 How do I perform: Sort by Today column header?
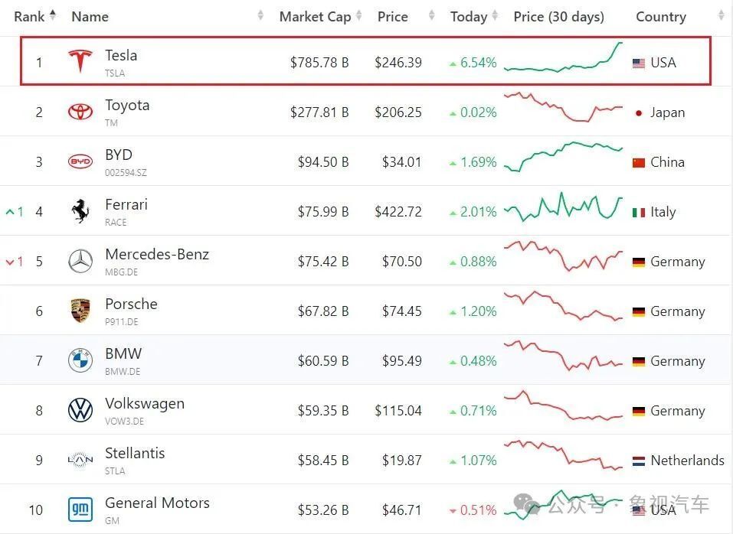(468, 16)
